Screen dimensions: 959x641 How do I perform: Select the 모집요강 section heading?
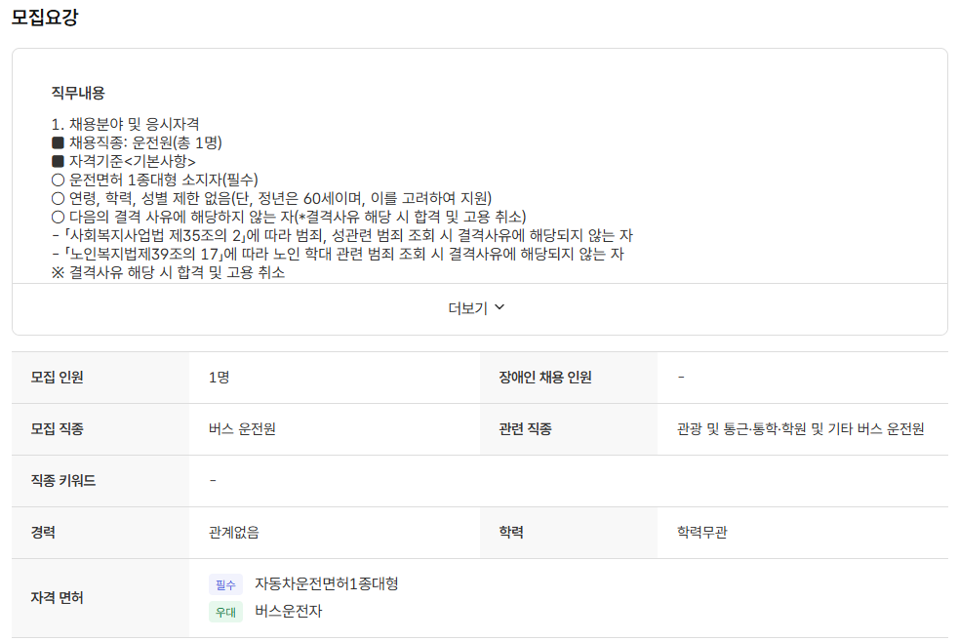click(x=45, y=18)
